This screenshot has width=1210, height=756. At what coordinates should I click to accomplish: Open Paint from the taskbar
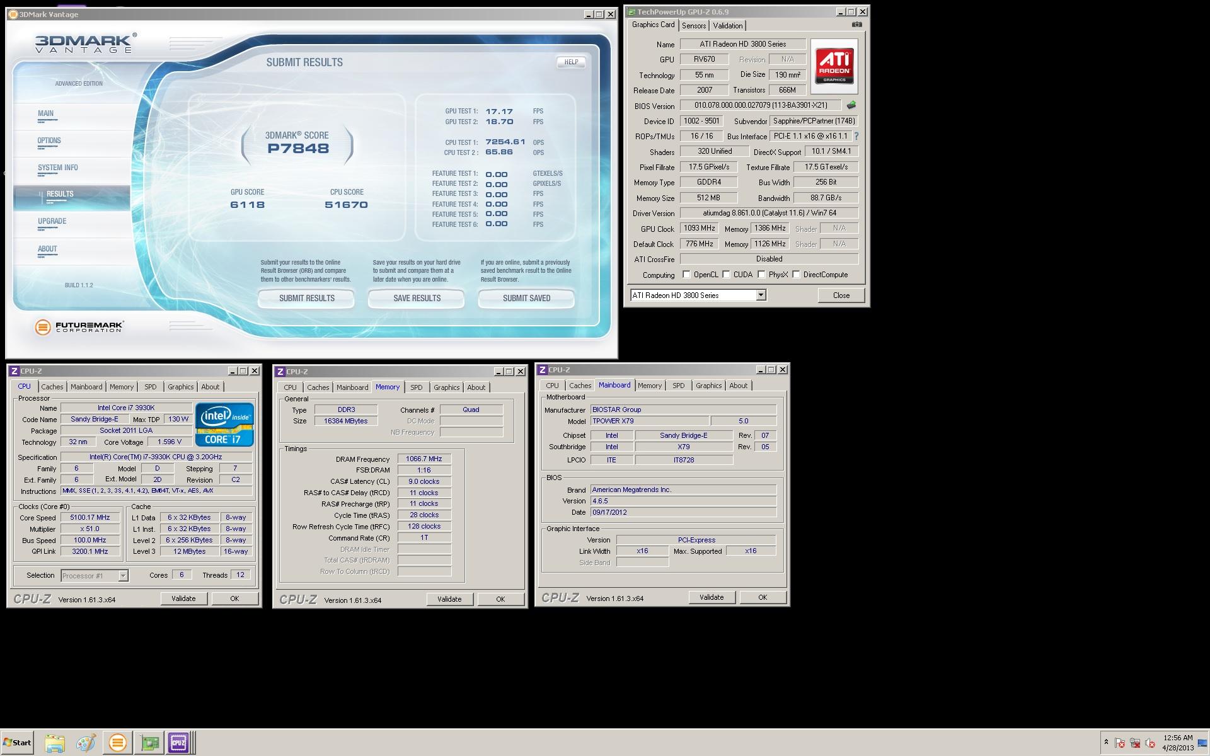pyautogui.click(x=86, y=743)
